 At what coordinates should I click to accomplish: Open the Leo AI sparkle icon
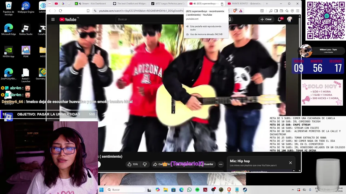click(x=287, y=11)
